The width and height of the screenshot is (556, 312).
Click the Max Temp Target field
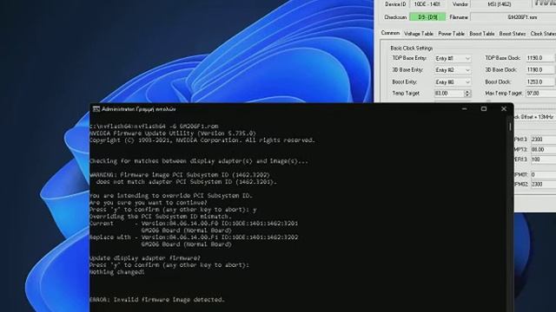coord(540,94)
